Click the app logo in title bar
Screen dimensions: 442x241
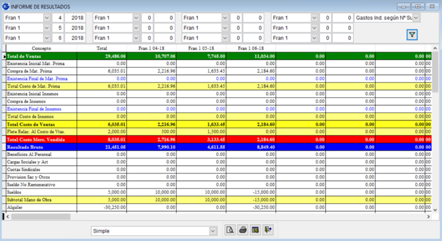pyautogui.click(x=6, y=6)
